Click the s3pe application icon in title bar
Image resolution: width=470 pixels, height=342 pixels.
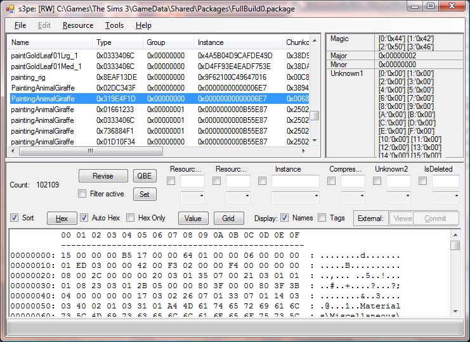tap(10, 9)
